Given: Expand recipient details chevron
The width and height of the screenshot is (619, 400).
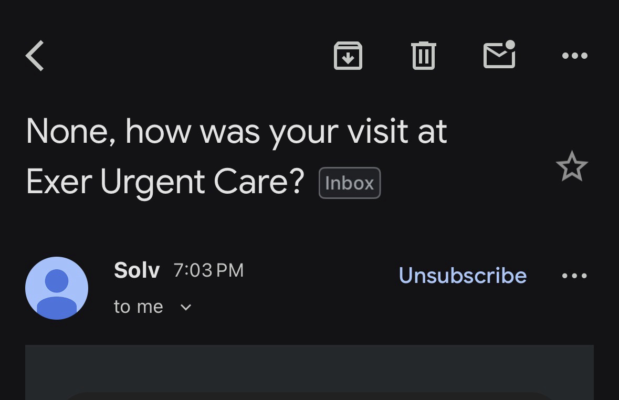Looking at the screenshot, I should [x=186, y=307].
